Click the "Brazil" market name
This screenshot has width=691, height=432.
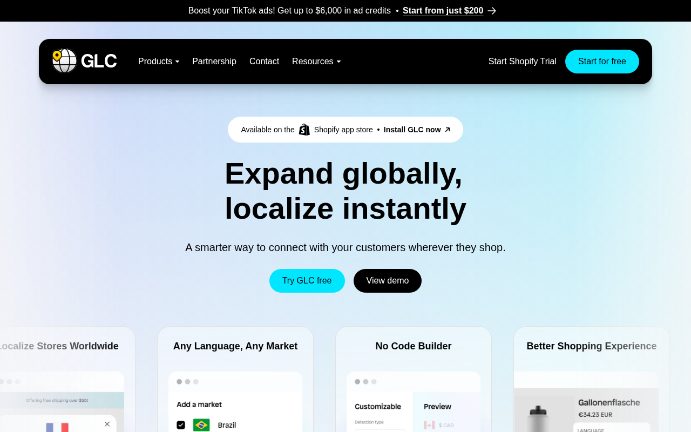tap(227, 425)
